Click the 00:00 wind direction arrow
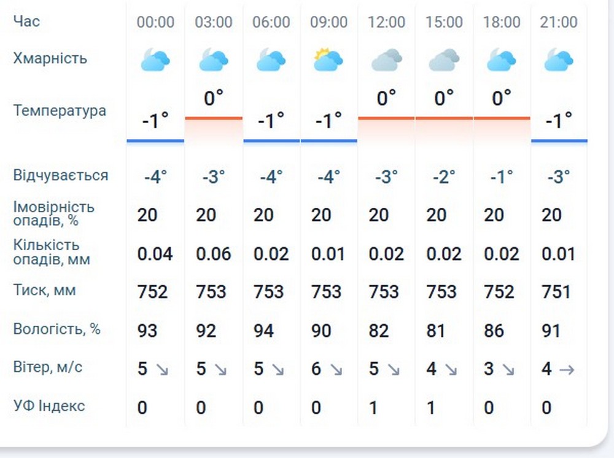The width and height of the screenshot is (614, 458). pos(162,369)
